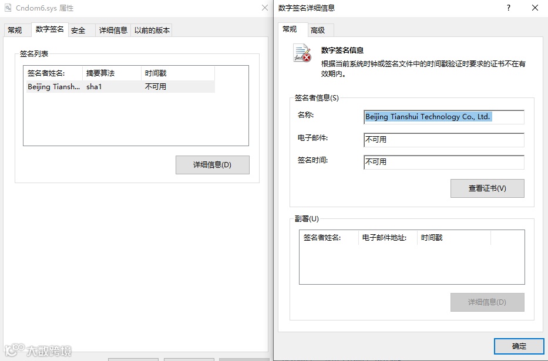
Task: Click the greyed 详细信息(D) button under 副署
Action: 487,302
